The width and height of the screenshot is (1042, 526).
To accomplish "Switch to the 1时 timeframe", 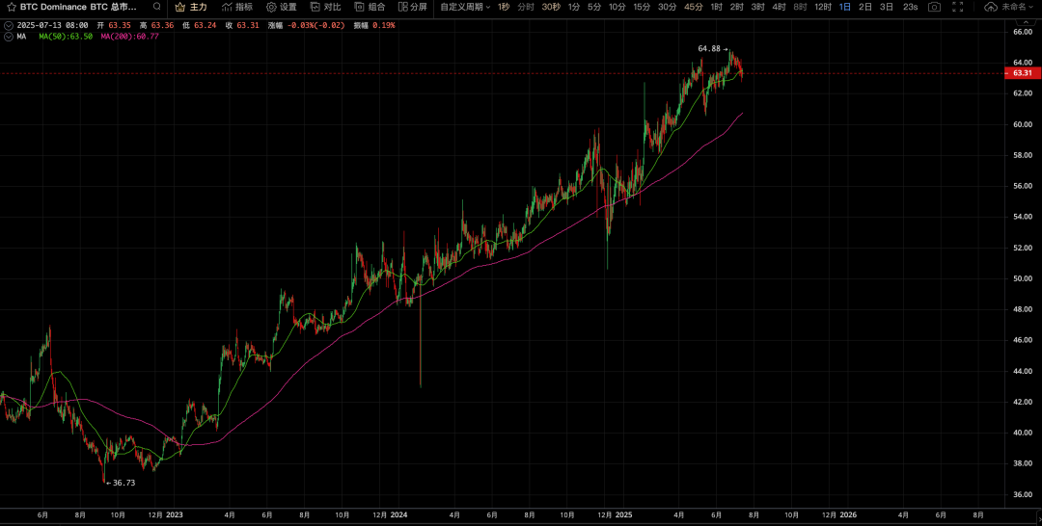I will (x=716, y=8).
